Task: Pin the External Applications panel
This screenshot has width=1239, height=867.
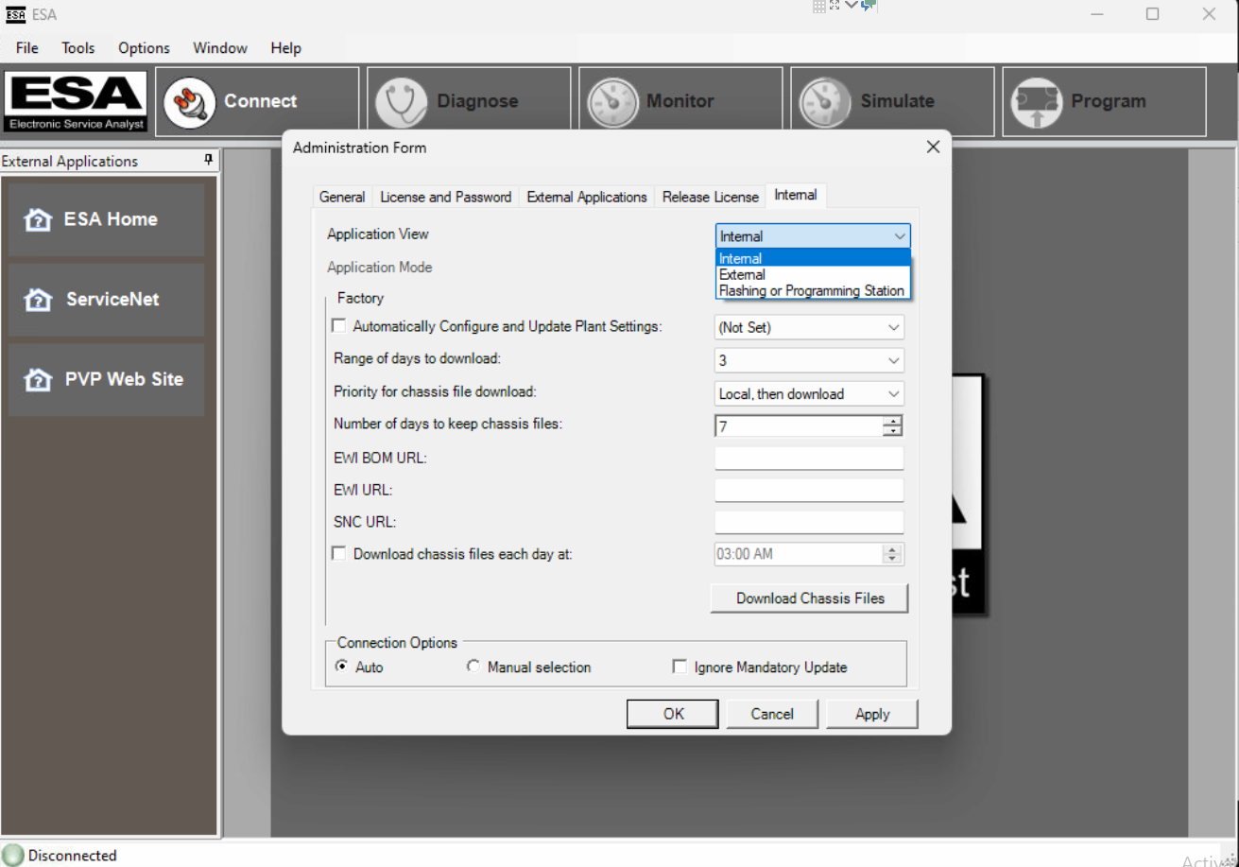Action: coord(209,161)
